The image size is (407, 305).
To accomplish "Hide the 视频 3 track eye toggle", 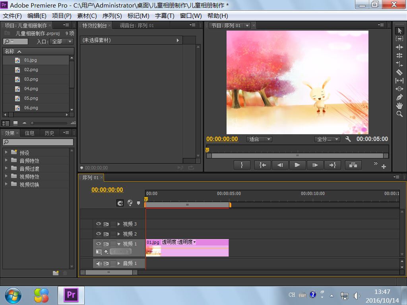I will pyautogui.click(x=99, y=224).
